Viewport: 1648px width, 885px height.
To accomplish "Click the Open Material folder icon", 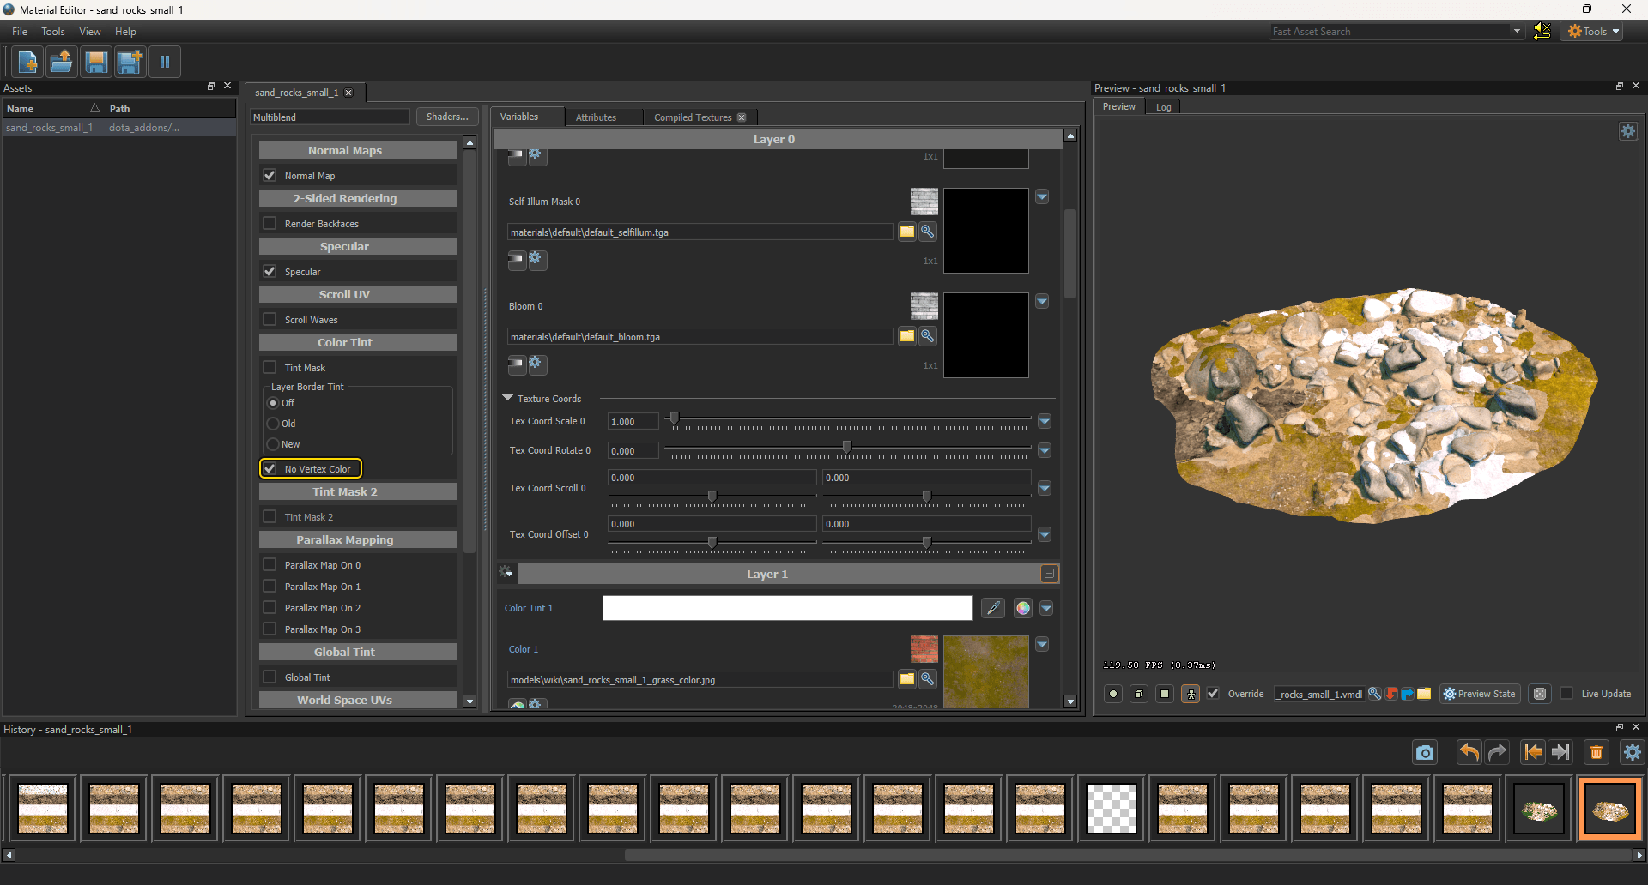I will [61, 62].
